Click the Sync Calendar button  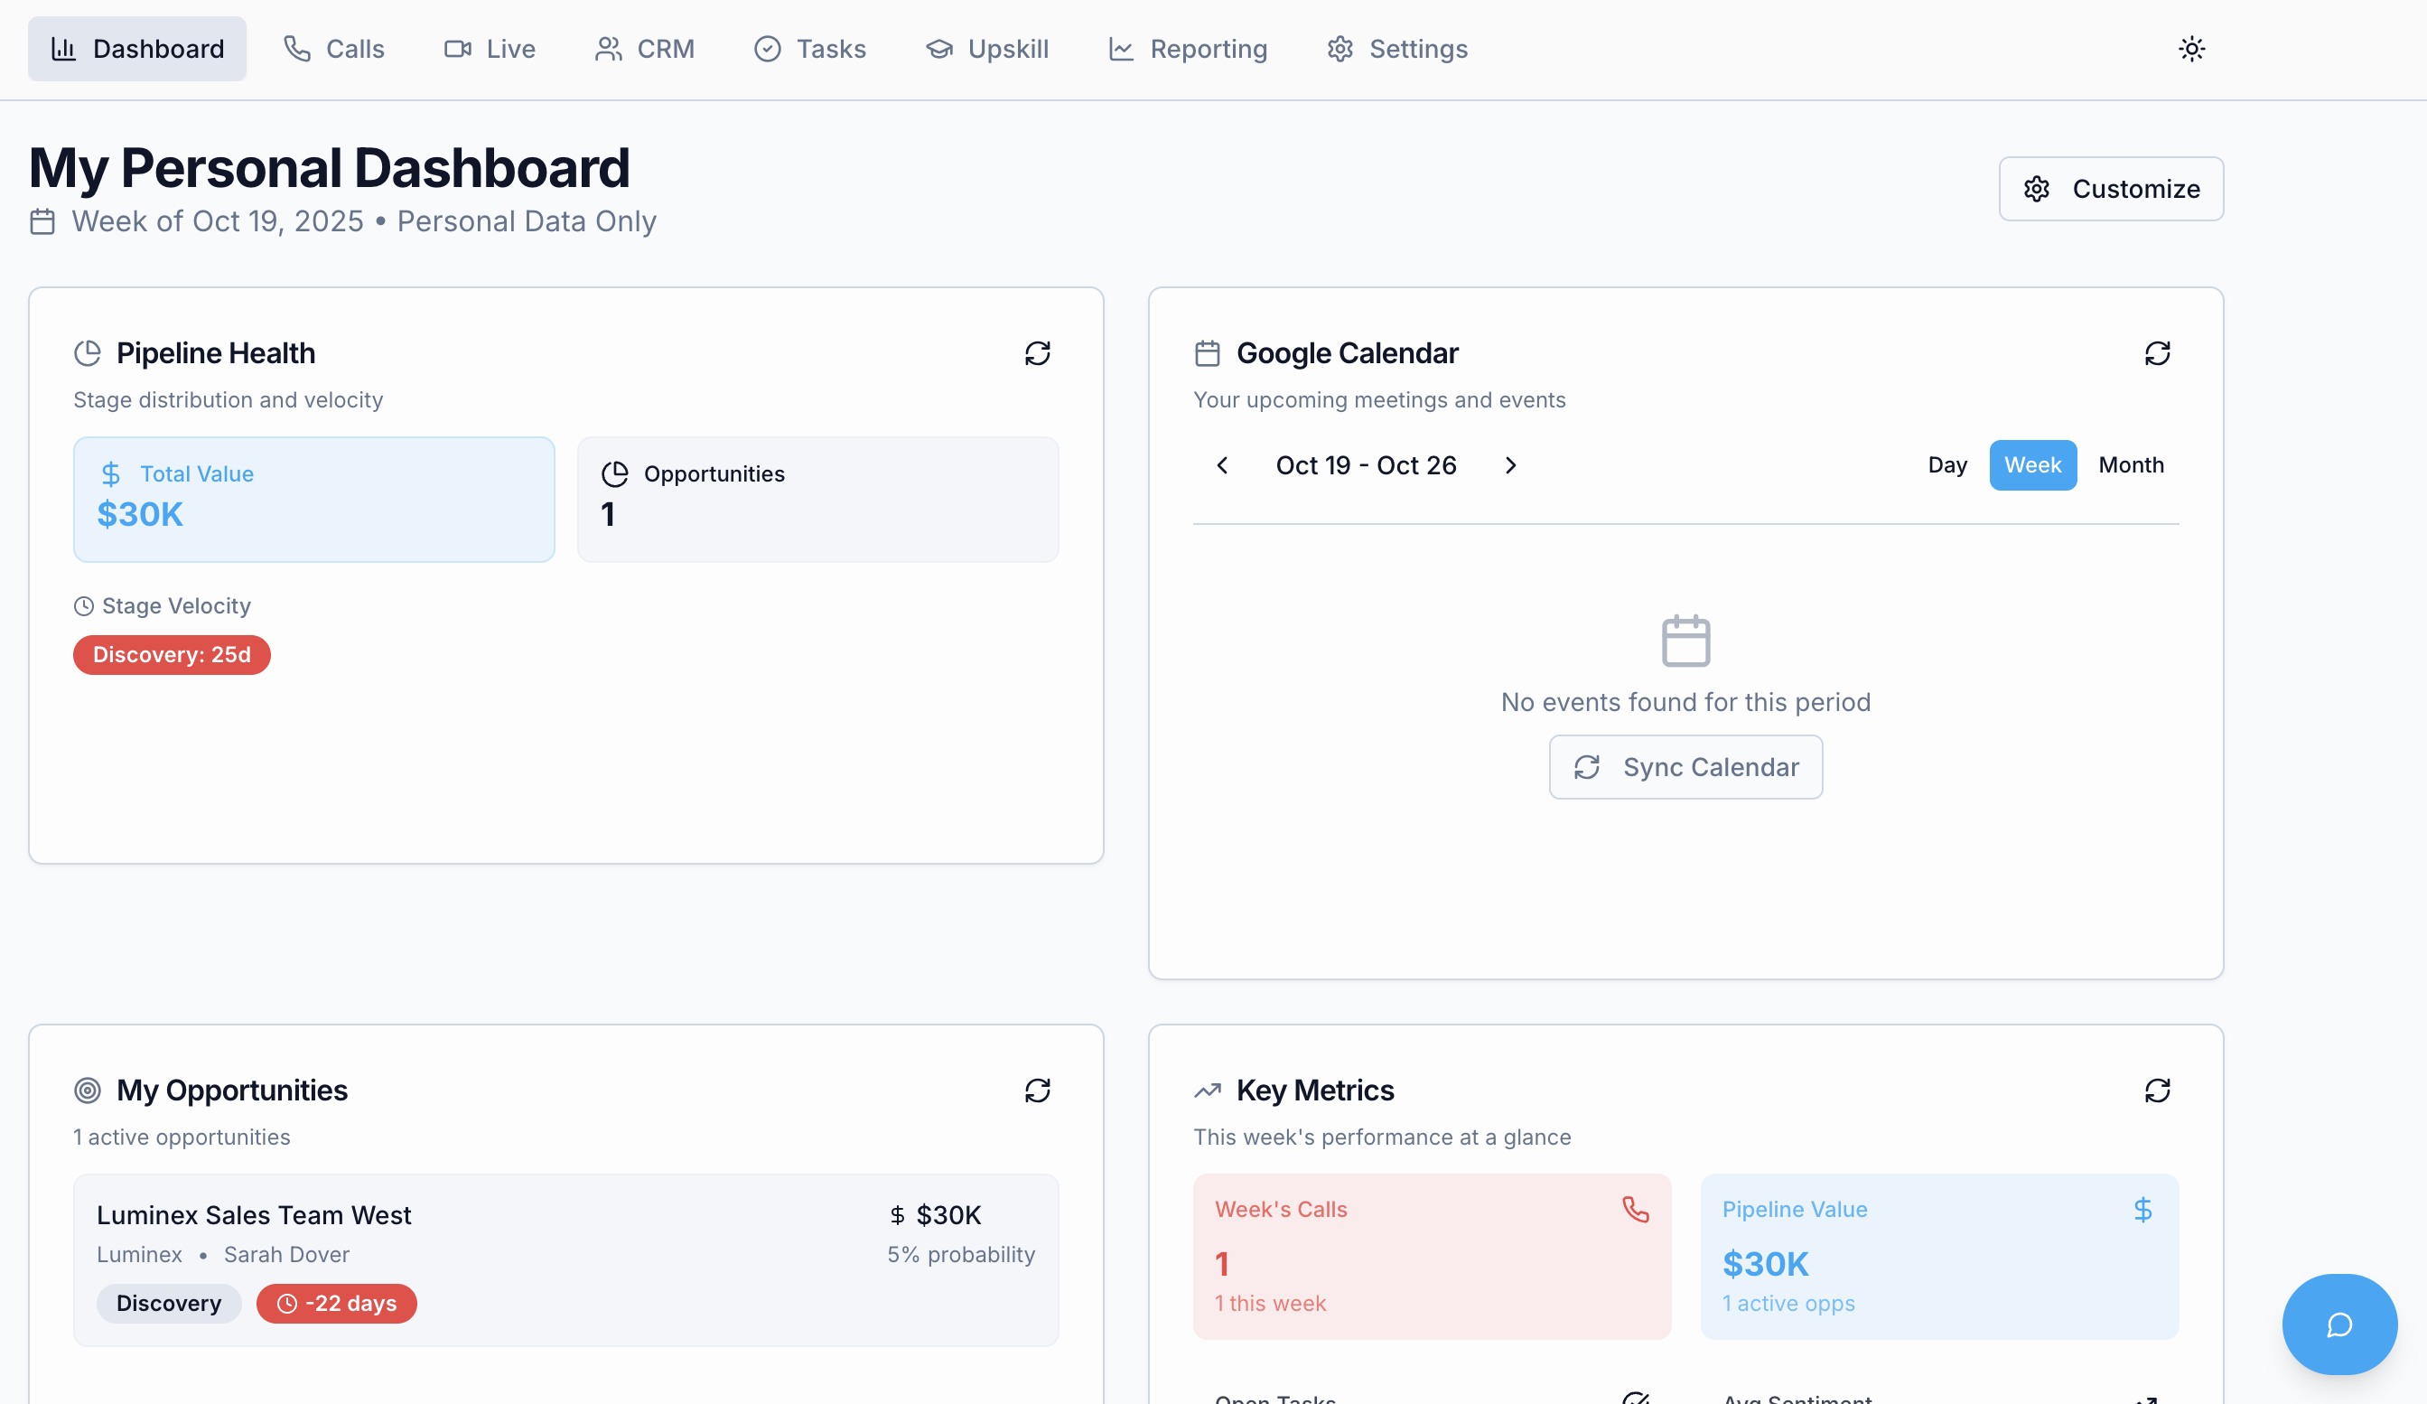1685,767
